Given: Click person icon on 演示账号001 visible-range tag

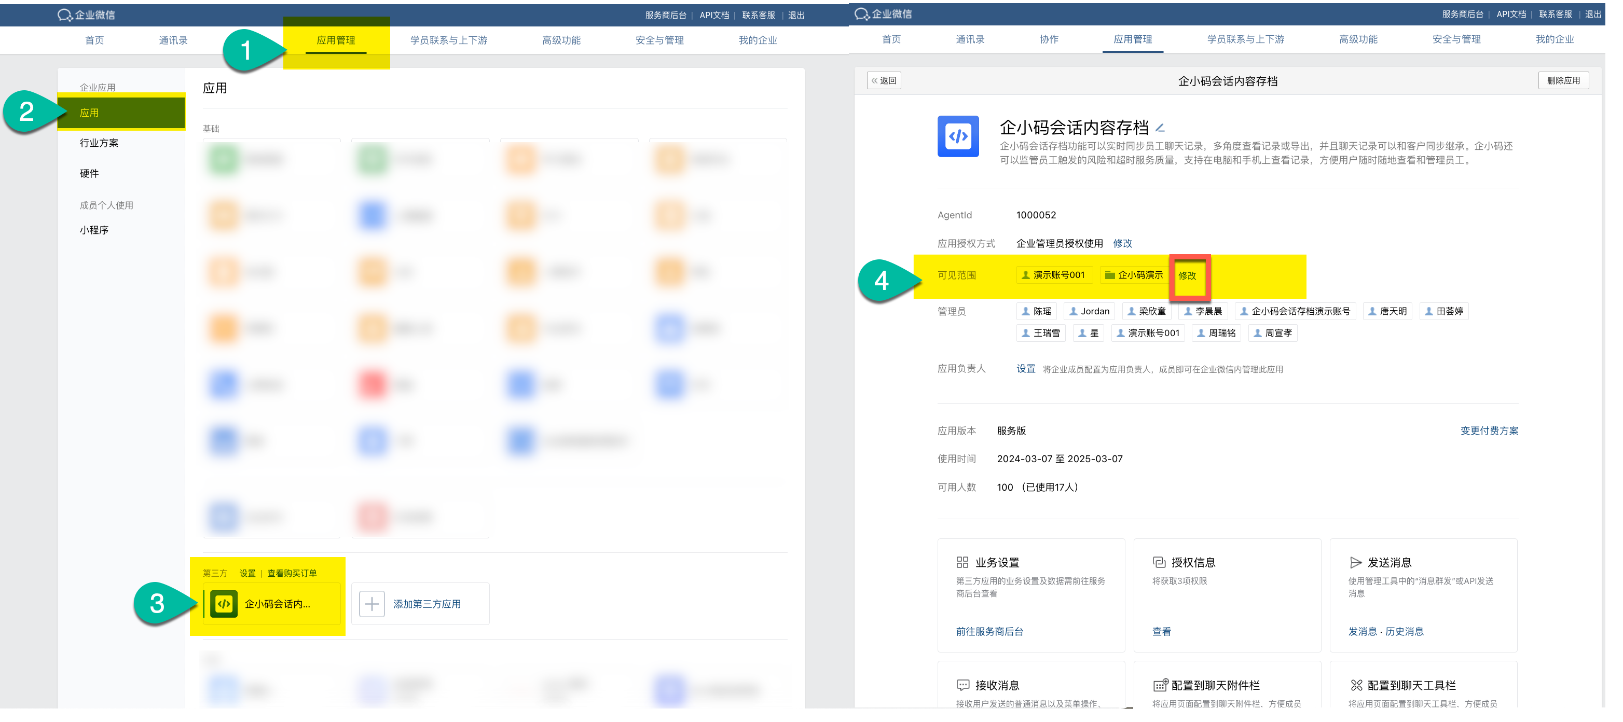Looking at the screenshot, I should tap(1025, 275).
